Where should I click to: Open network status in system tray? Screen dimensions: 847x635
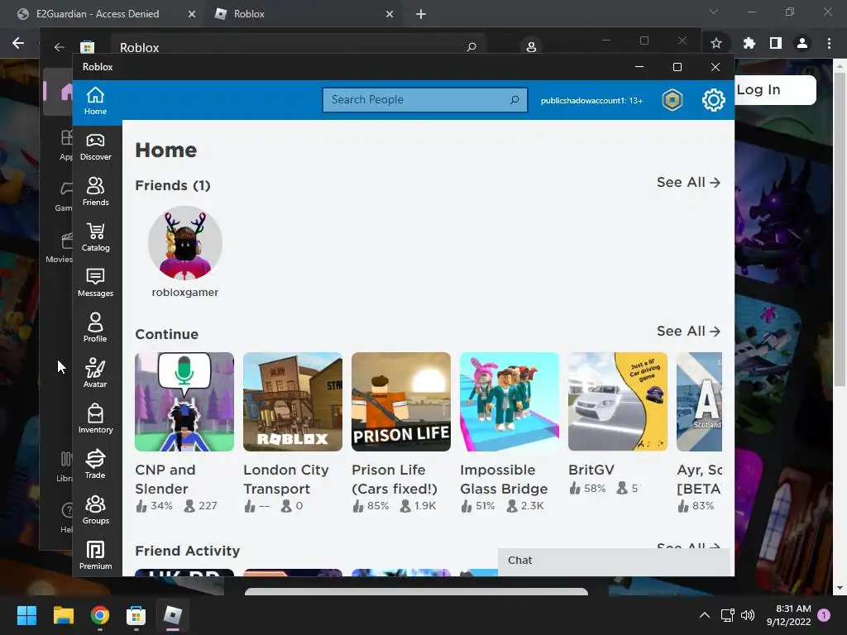click(x=727, y=615)
